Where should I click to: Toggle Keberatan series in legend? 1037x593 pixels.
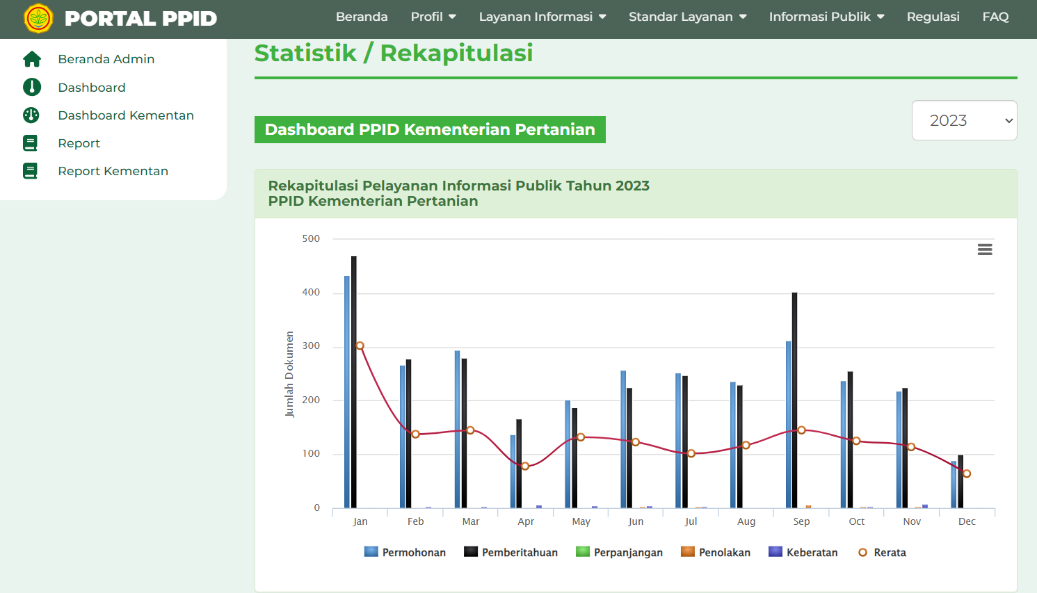(803, 552)
